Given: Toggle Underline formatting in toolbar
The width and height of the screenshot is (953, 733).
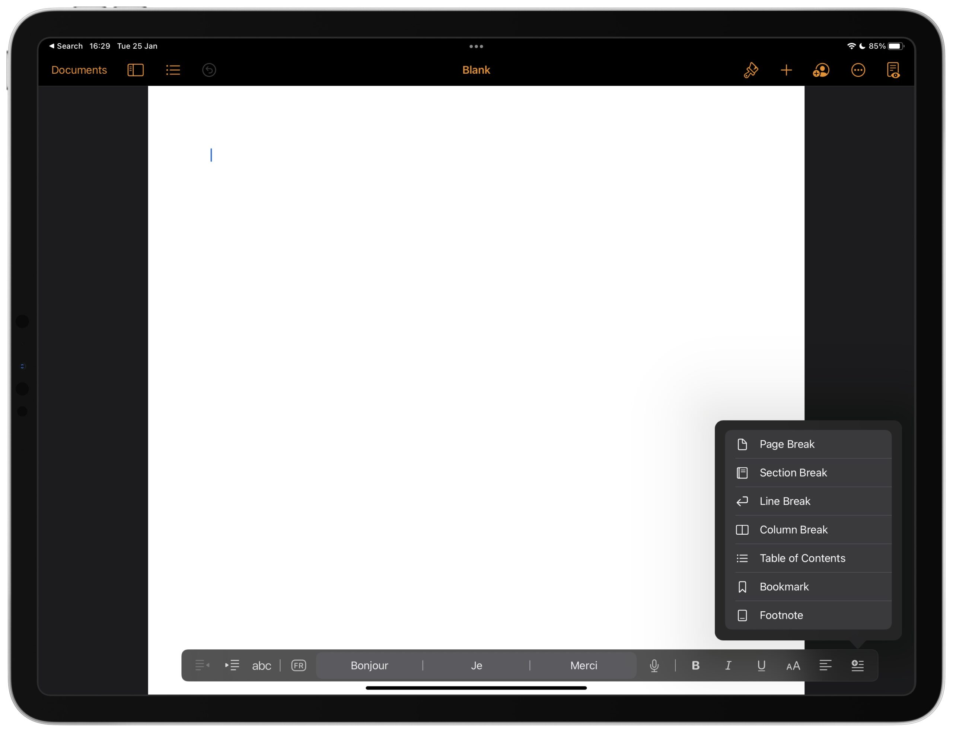Looking at the screenshot, I should coord(761,665).
